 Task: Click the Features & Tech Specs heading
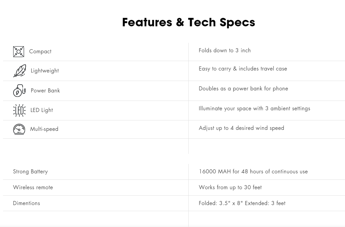click(188, 22)
